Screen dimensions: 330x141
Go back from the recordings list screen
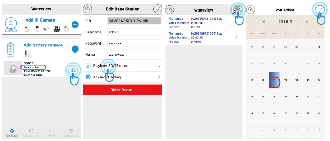(x=170, y=10)
